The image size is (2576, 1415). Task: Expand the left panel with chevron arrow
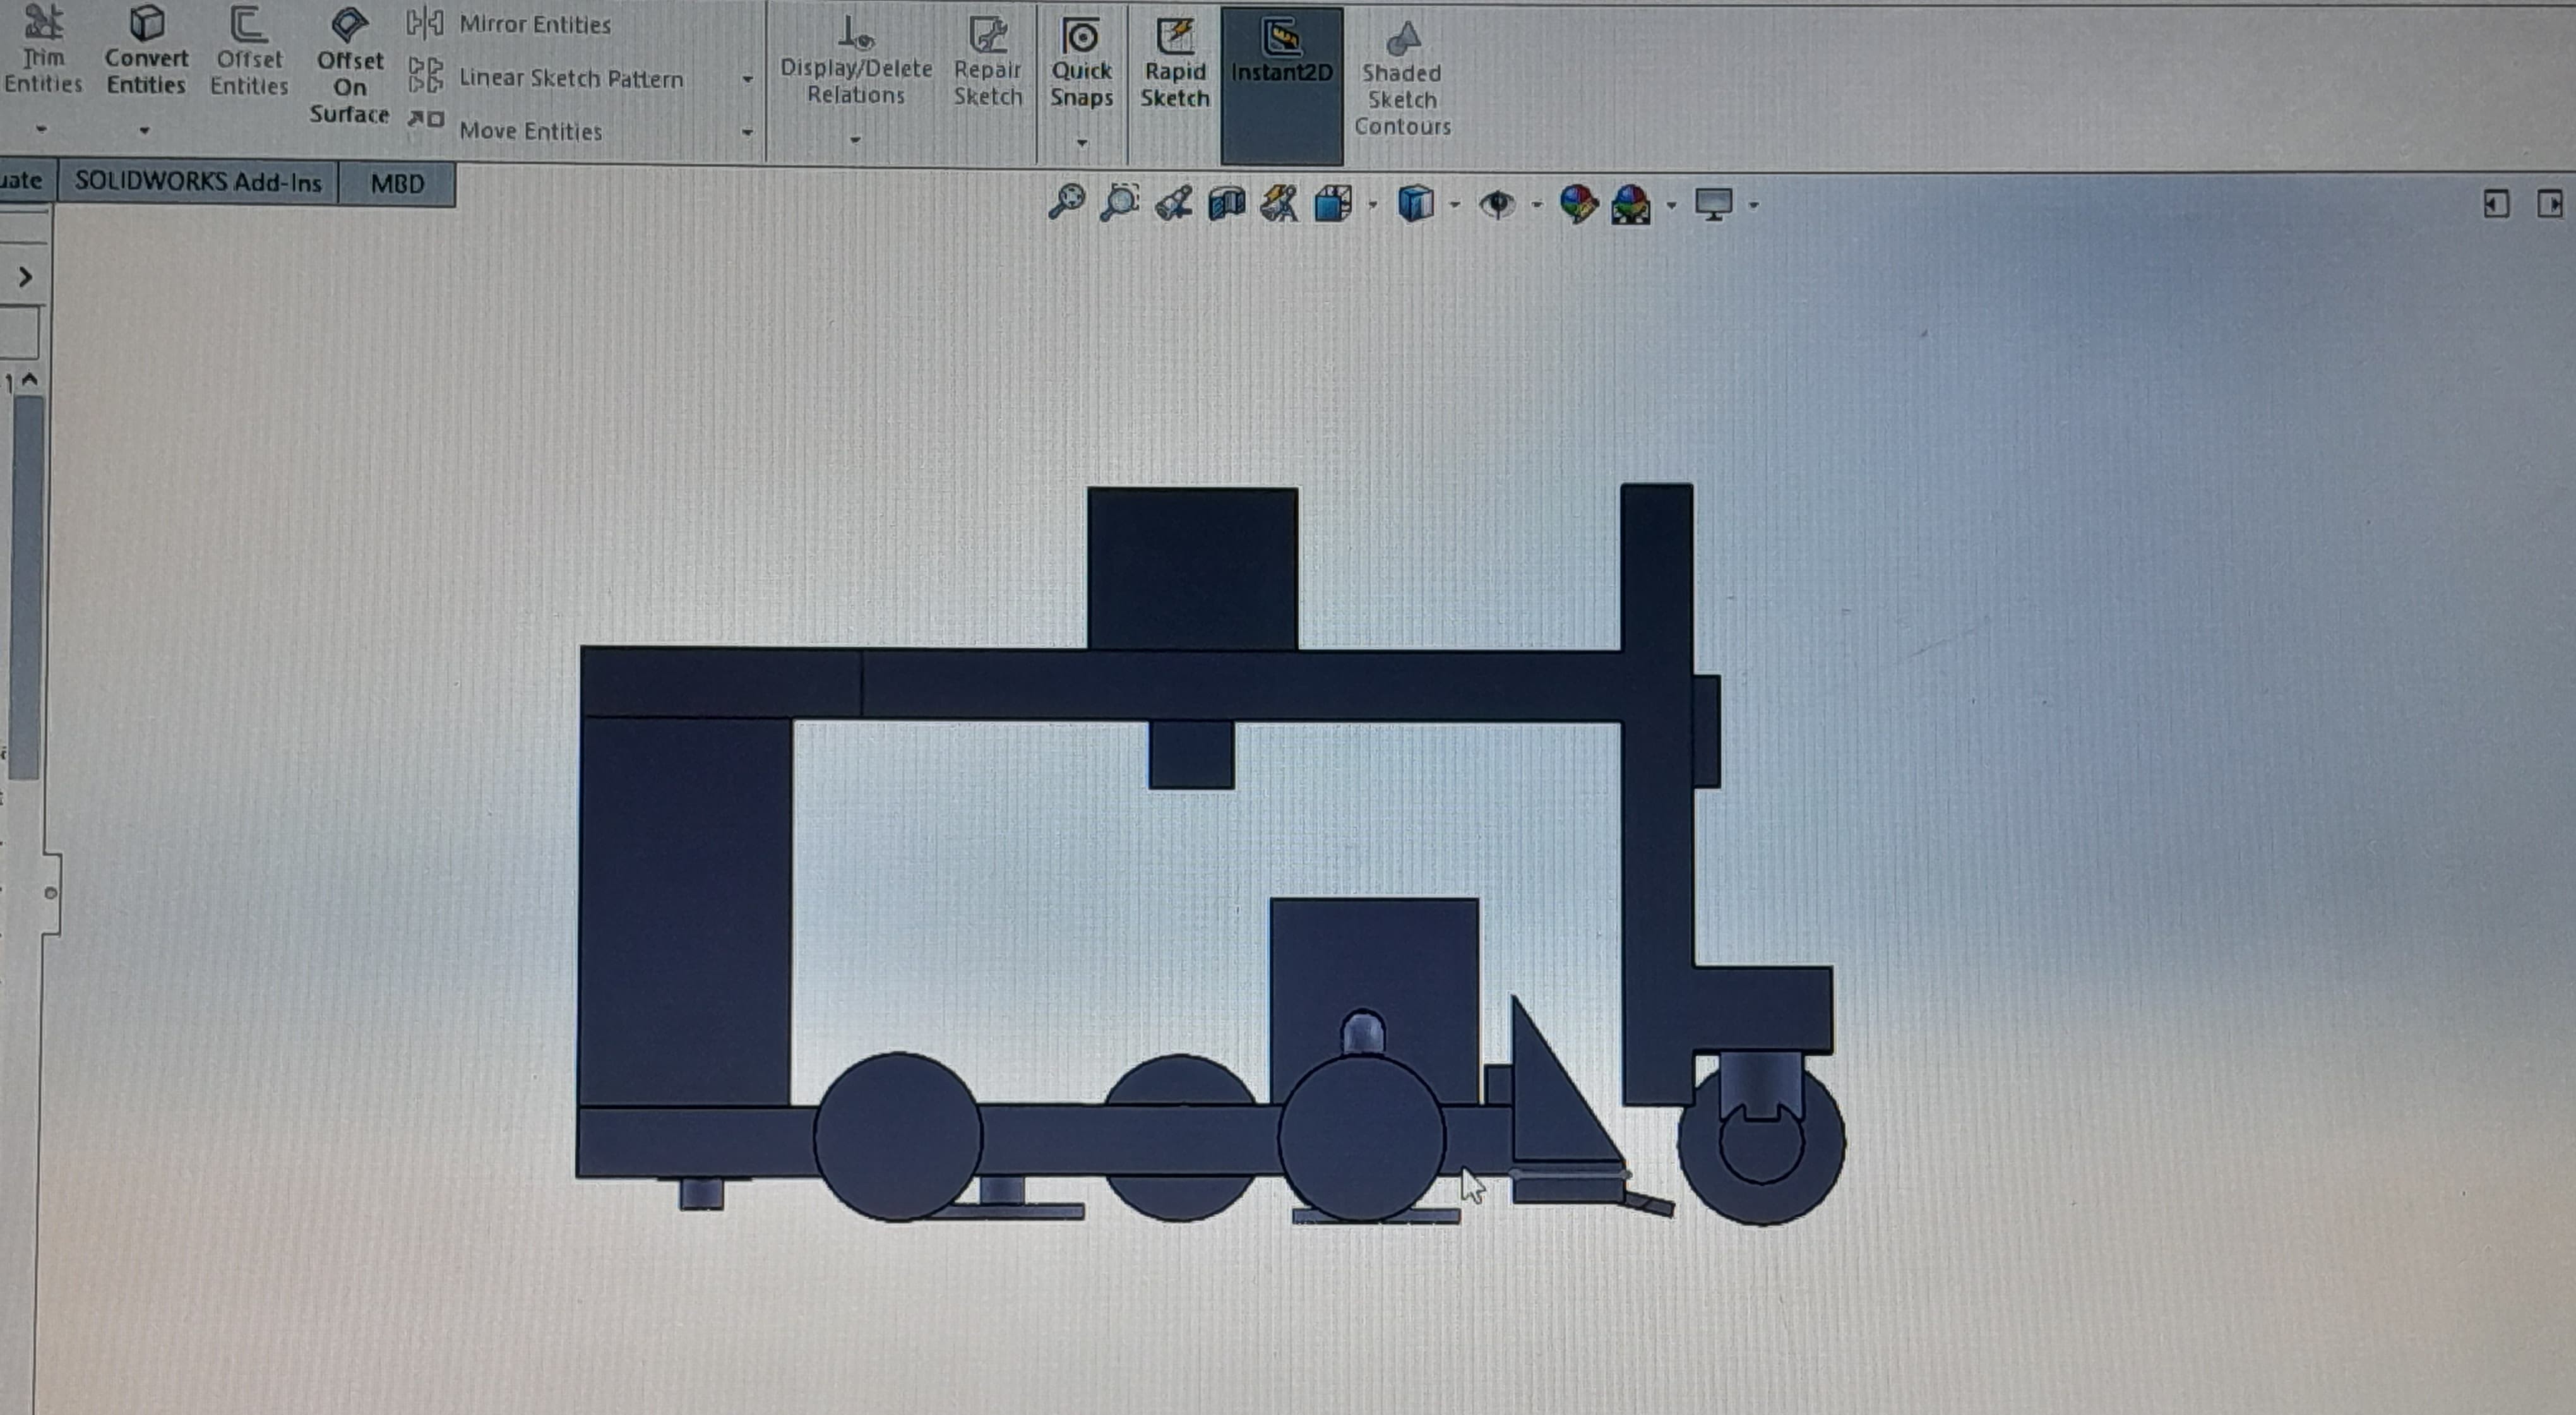pyautogui.click(x=25, y=277)
